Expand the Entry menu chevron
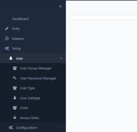Screen dimensions: 137x132 [61, 29]
